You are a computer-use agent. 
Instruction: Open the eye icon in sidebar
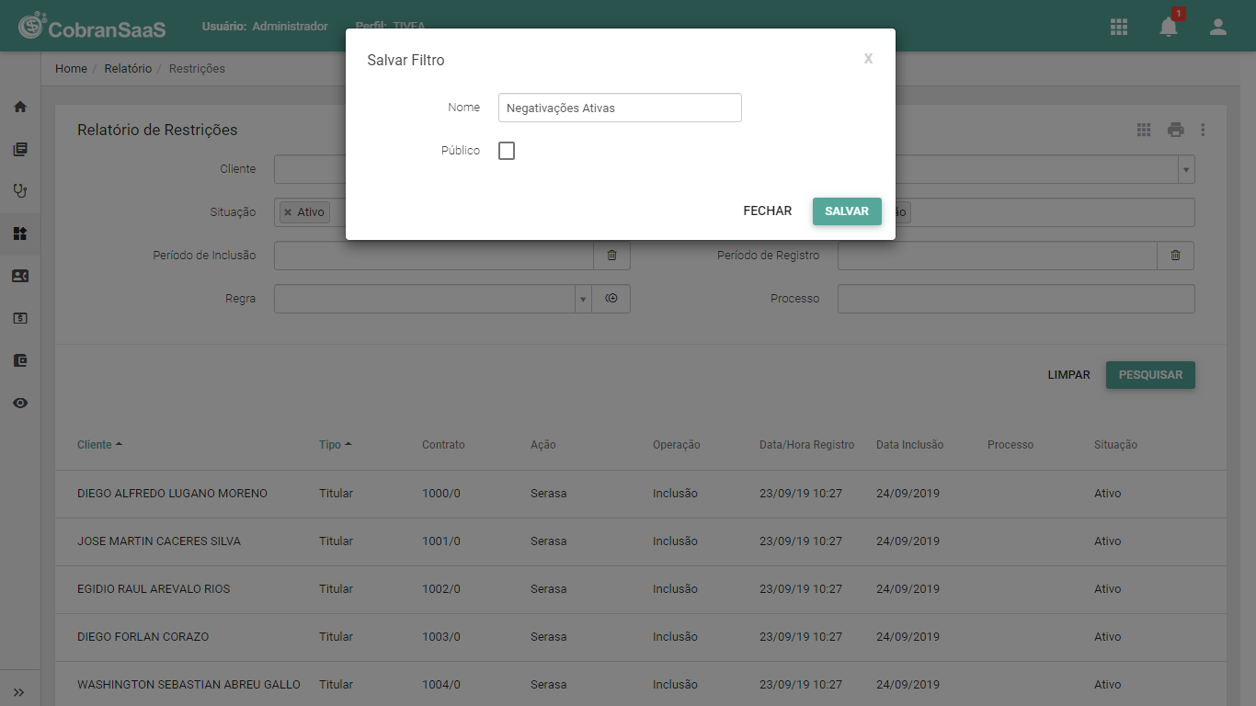coord(20,403)
